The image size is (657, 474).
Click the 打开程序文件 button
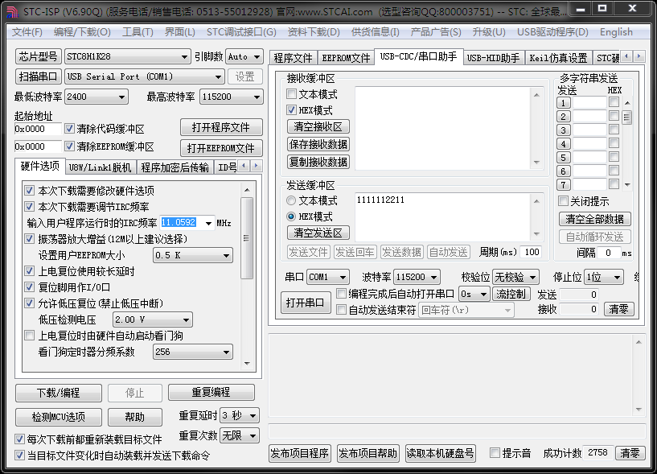pos(220,127)
